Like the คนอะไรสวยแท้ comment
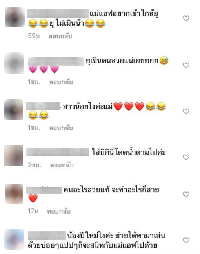The width and height of the screenshot is (200, 254). pos(186,194)
